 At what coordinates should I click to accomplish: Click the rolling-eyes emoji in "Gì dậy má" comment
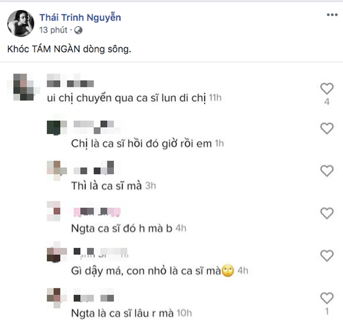coord(226,272)
